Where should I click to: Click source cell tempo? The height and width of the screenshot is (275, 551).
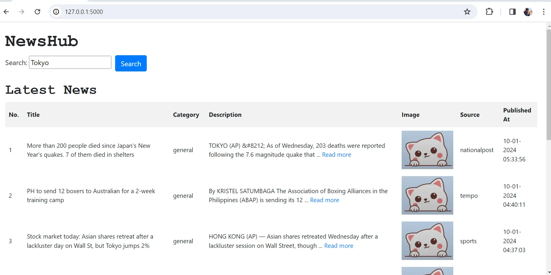(x=469, y=196)
